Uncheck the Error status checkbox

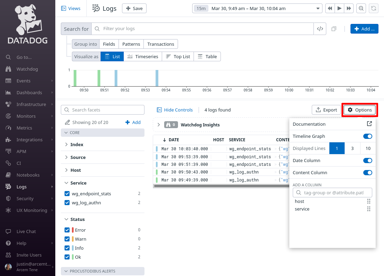[67, 230]
